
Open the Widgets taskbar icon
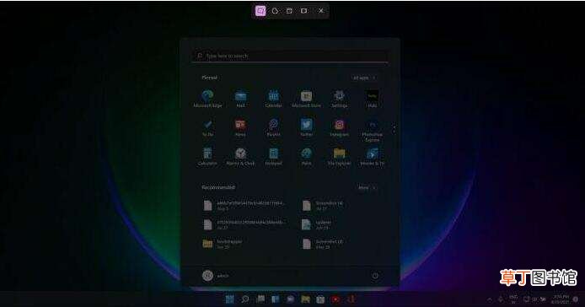(x=276, y=299)
